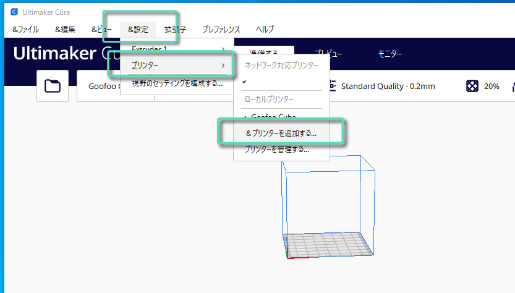Open the &編集 menu
The height and width of the screenshot is (293, 515).
click(x=65, y=30)
